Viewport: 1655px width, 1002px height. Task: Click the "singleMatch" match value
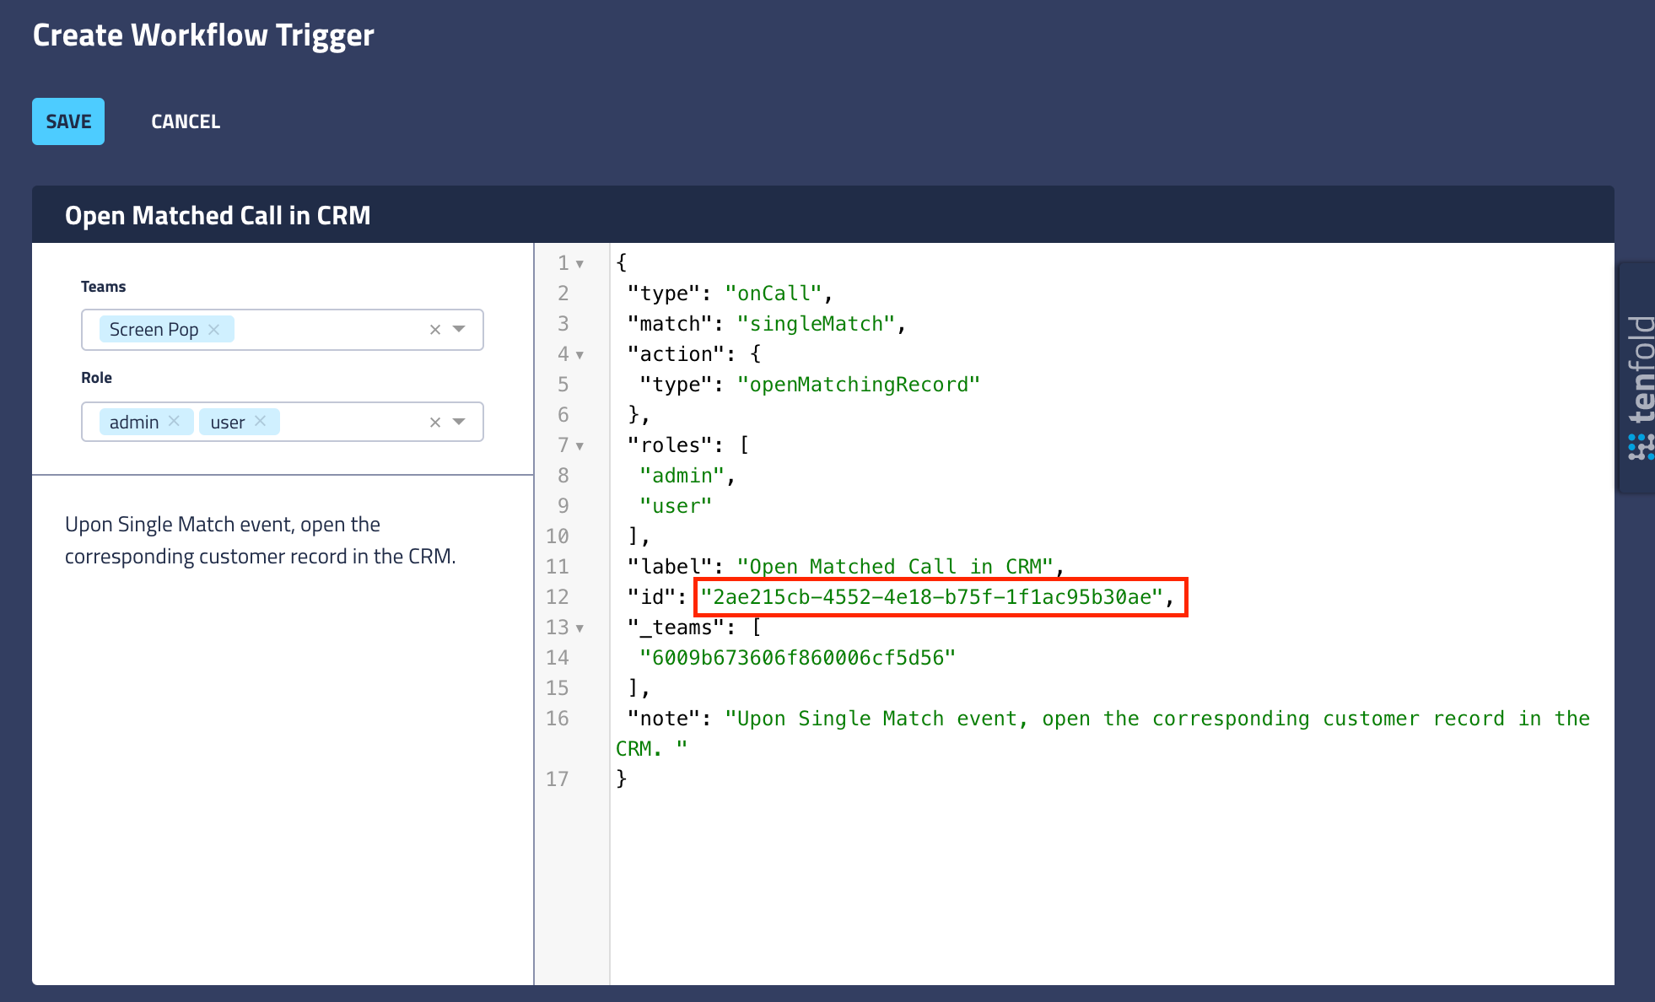(x=816, y=324)
